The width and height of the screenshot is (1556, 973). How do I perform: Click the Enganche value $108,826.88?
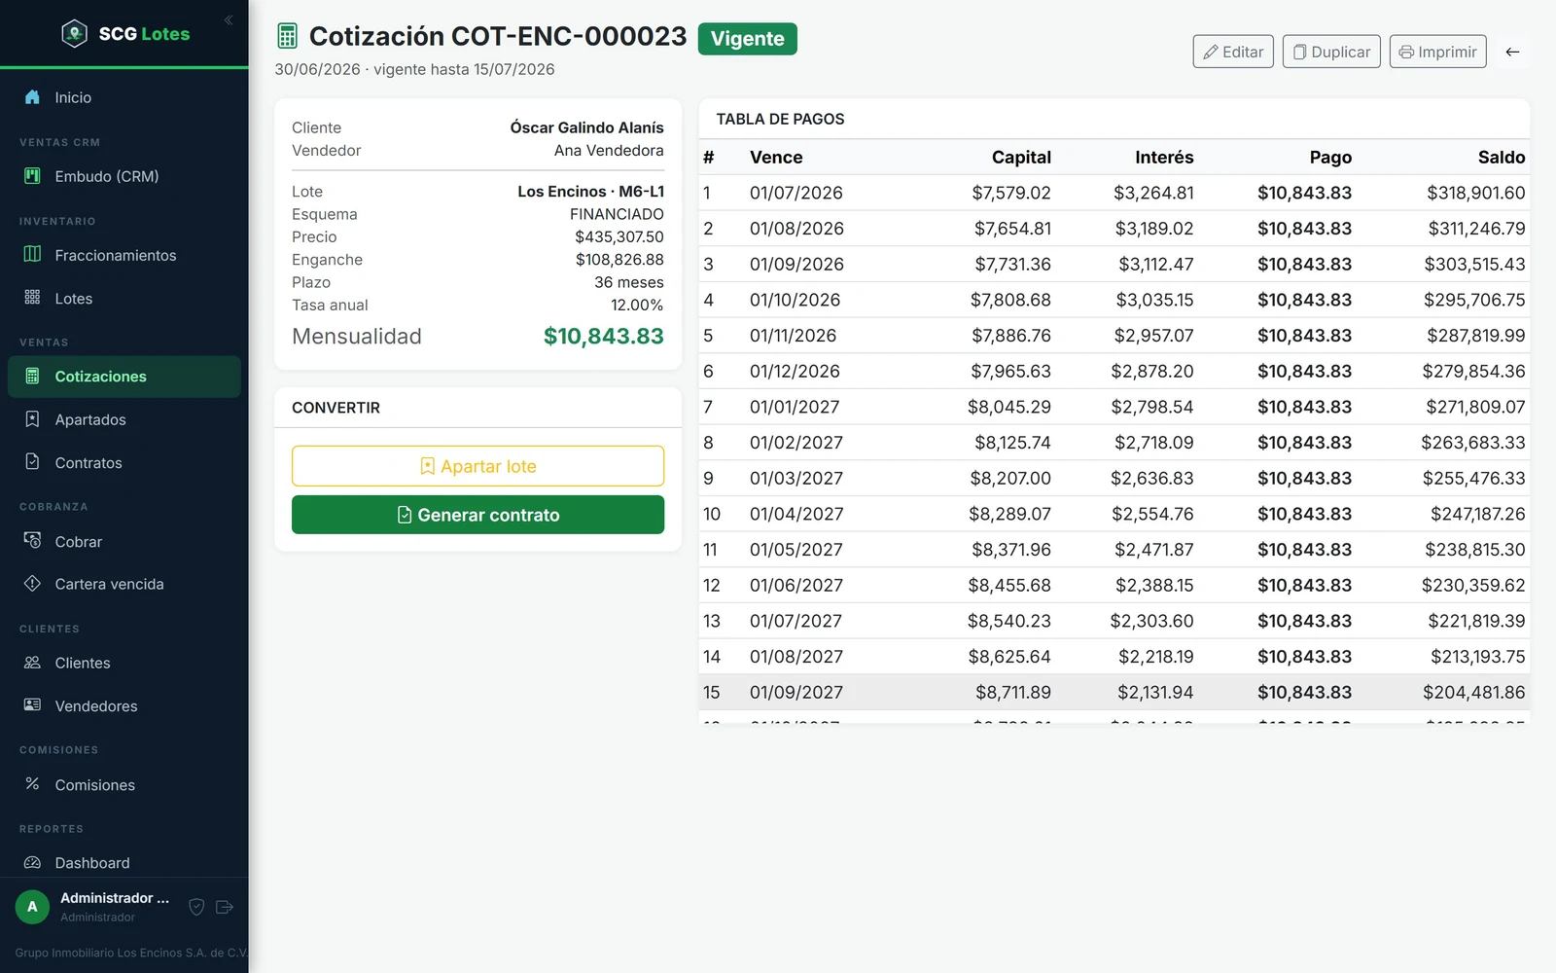pos(619,260)
